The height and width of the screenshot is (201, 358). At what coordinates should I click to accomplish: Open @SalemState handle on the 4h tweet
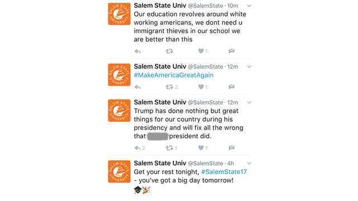point(205,164)
